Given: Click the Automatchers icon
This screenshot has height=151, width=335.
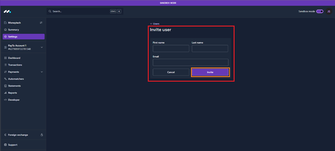Looking at the screenshot, I should [x=6, y=79].
